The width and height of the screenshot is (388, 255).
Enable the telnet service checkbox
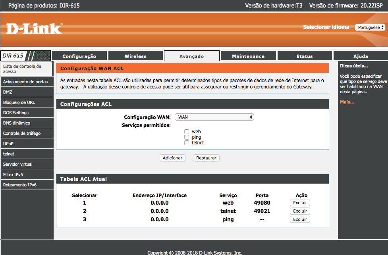pos(187,143)
